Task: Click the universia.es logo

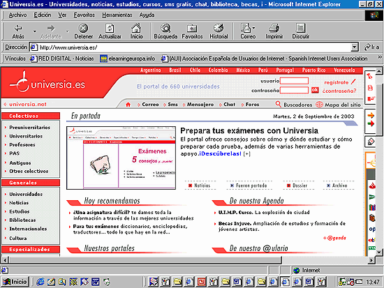Action: (47, 83)
